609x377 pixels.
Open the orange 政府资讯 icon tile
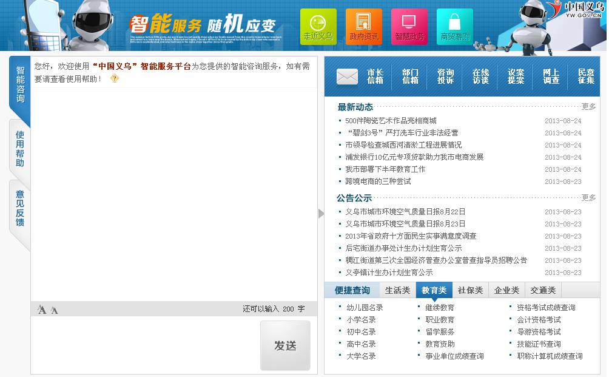click(x=363, y=27)
